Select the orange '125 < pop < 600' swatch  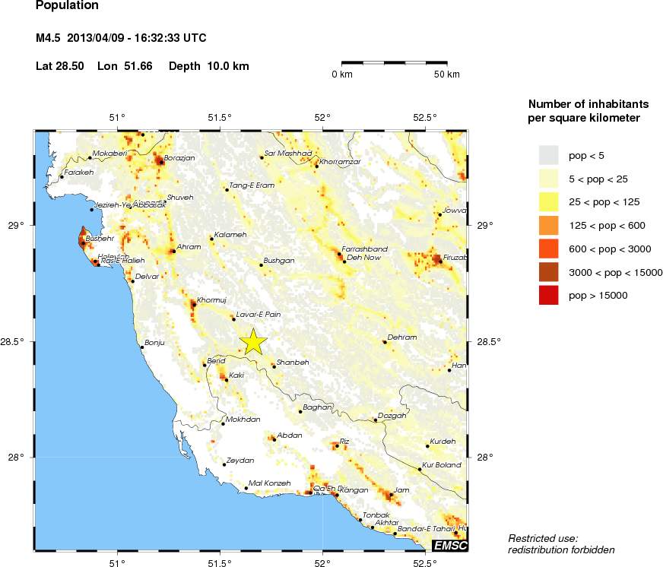click(x=548, y=226)
